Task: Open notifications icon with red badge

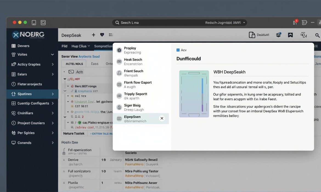Action: click(295, 22)
